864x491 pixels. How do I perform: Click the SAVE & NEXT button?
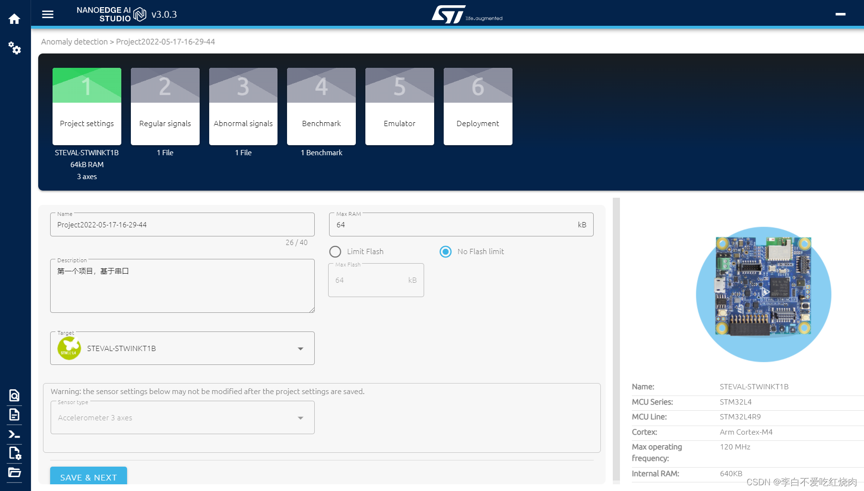88,476
